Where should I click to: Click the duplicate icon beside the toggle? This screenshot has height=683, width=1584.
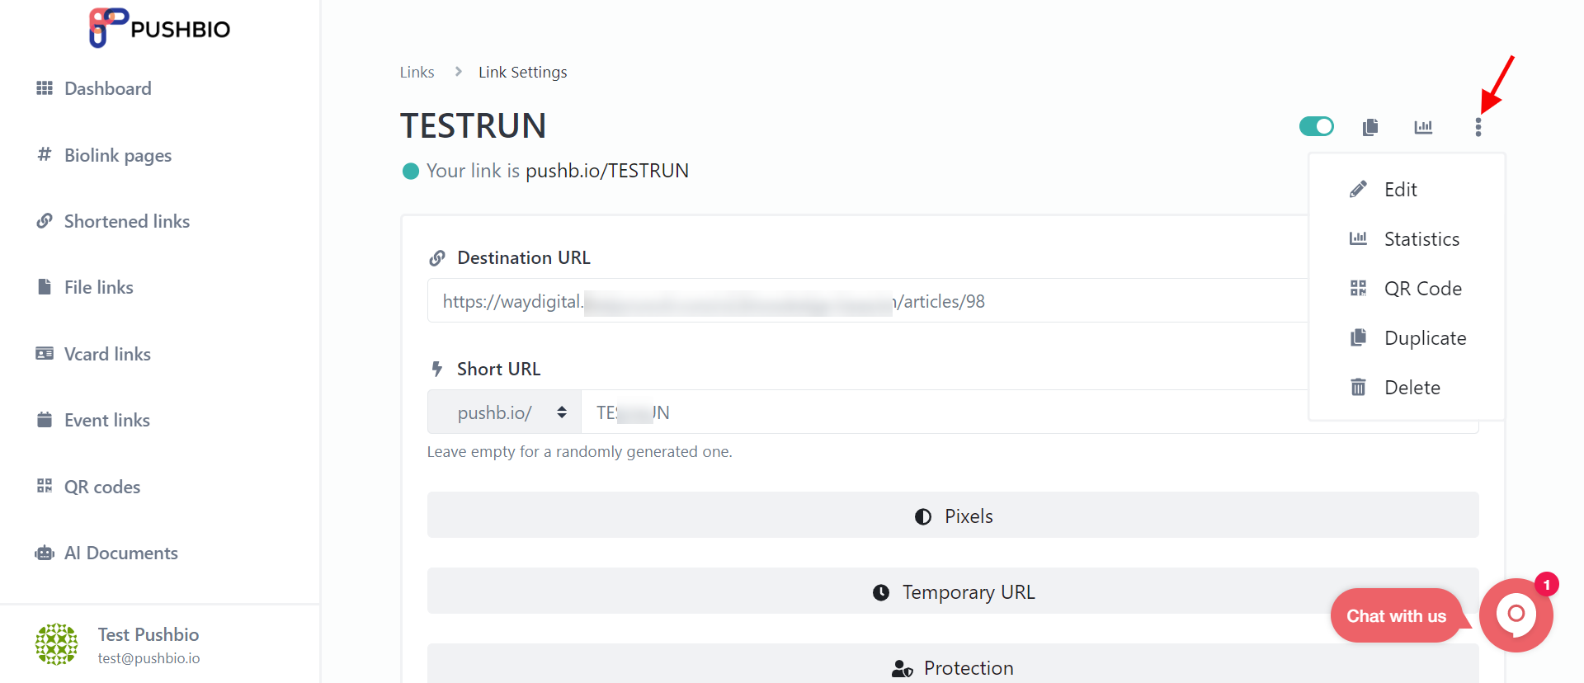tap(1370, 127)
